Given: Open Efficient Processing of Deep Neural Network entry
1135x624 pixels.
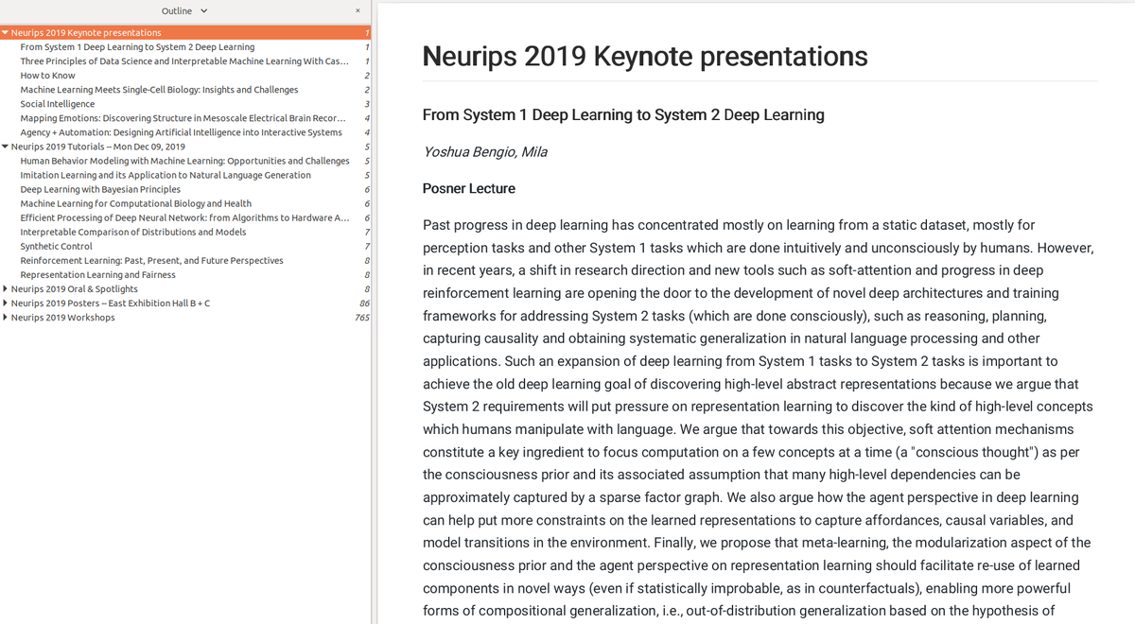Looking at the screenshot, I should (x=184, y=217).
